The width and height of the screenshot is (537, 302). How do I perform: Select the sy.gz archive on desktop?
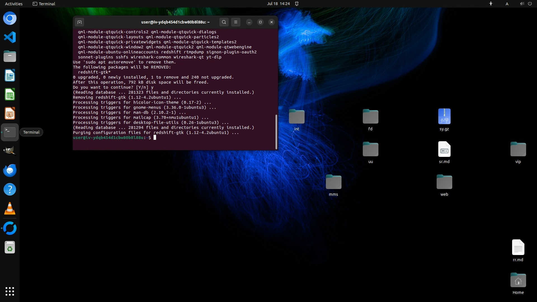tap(444, 117)
